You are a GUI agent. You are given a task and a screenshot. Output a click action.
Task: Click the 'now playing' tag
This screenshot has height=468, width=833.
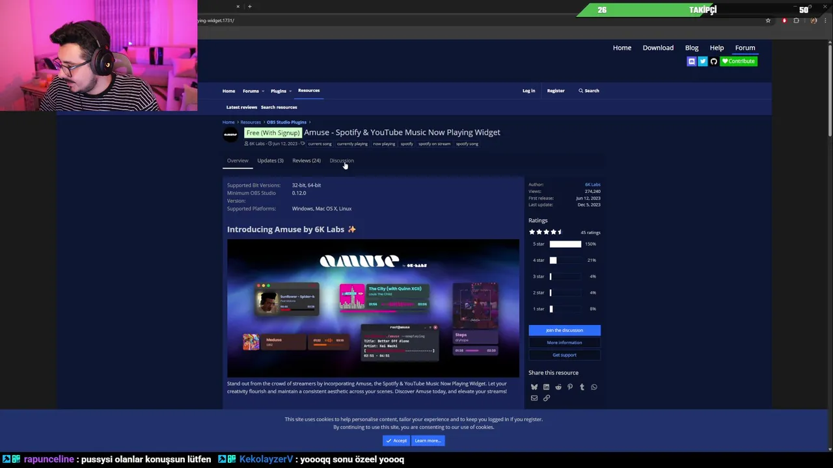384,144
